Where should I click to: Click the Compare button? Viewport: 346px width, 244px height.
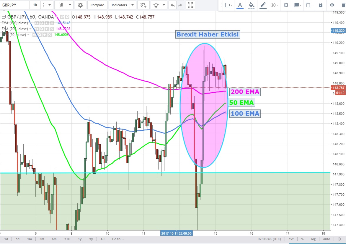pos(97,5)
